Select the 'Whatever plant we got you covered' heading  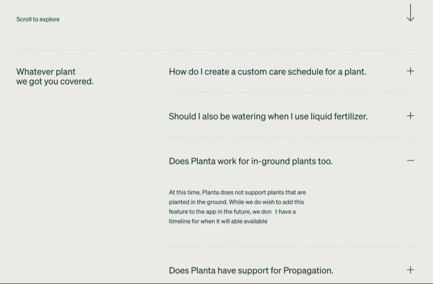pyautogui.click(x=54, y=76)
